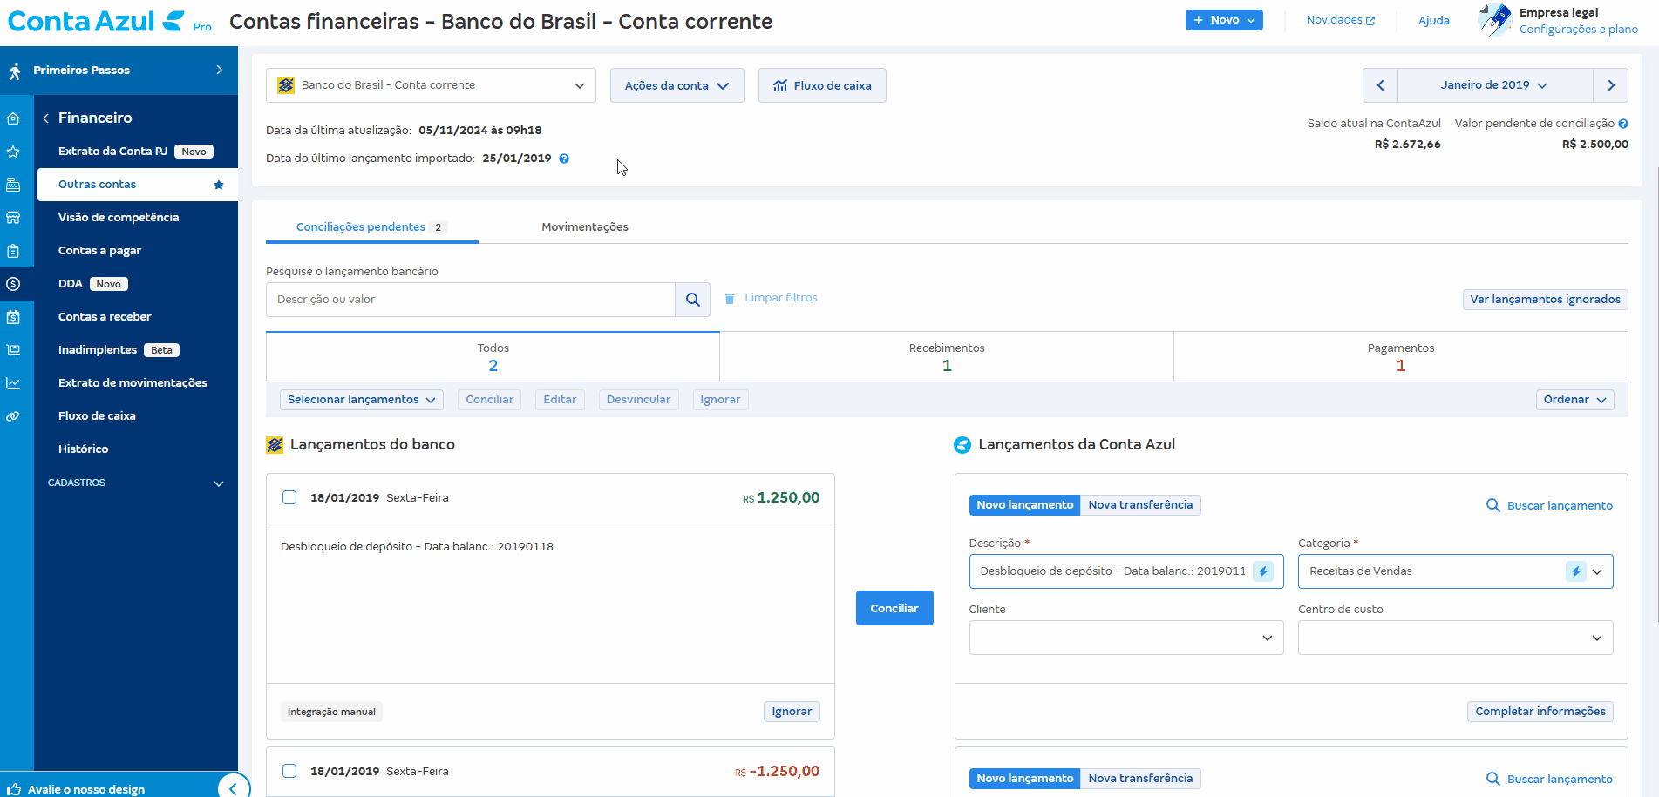Screen dimensions: 1659x797
Task: Open the home icon in left rail
Action: coord(13,118)
